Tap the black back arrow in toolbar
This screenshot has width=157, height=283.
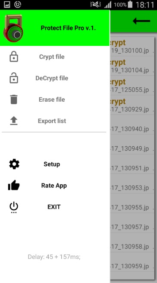click(141, 21)
